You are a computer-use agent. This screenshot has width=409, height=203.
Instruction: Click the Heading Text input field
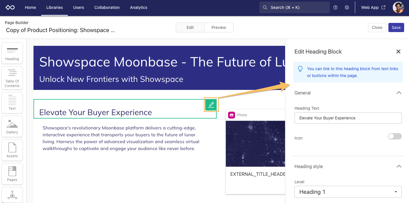pyautogui.click(x=348, y=118)
